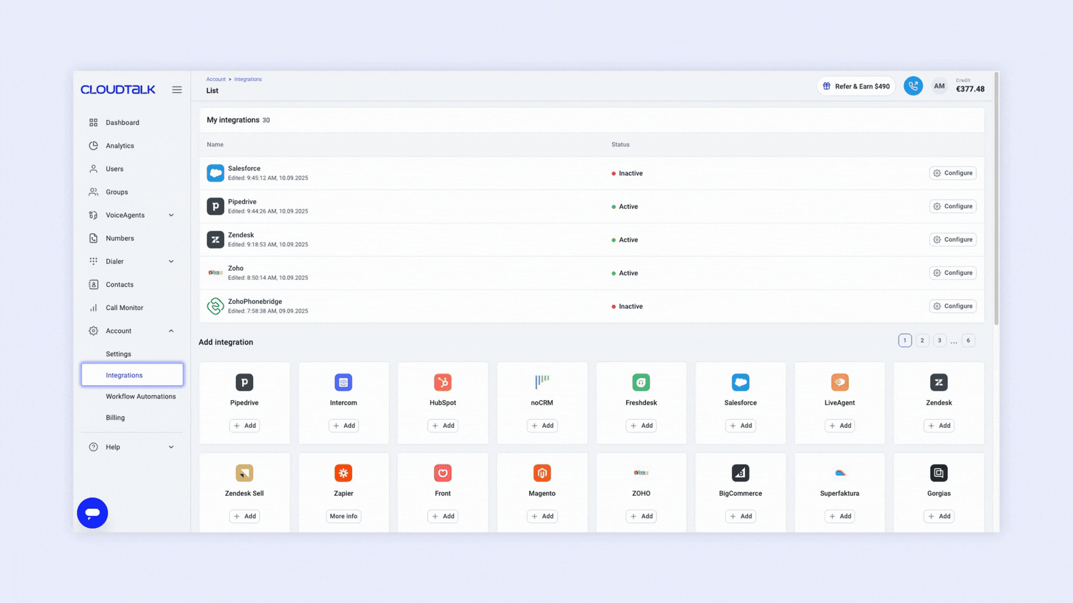Click the Zapier integration icon
This screenshot has width=1073, height=603.
click(x=343, y=473)
